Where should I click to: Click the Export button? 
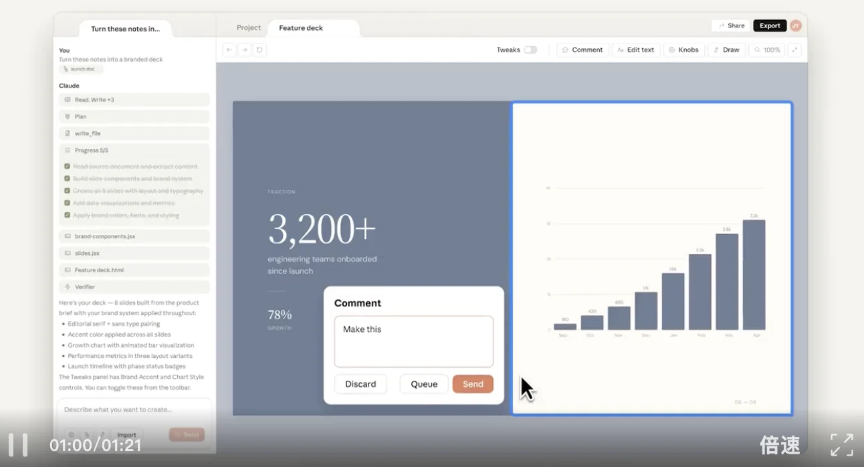pyautogui.click(x=770, y=25)
